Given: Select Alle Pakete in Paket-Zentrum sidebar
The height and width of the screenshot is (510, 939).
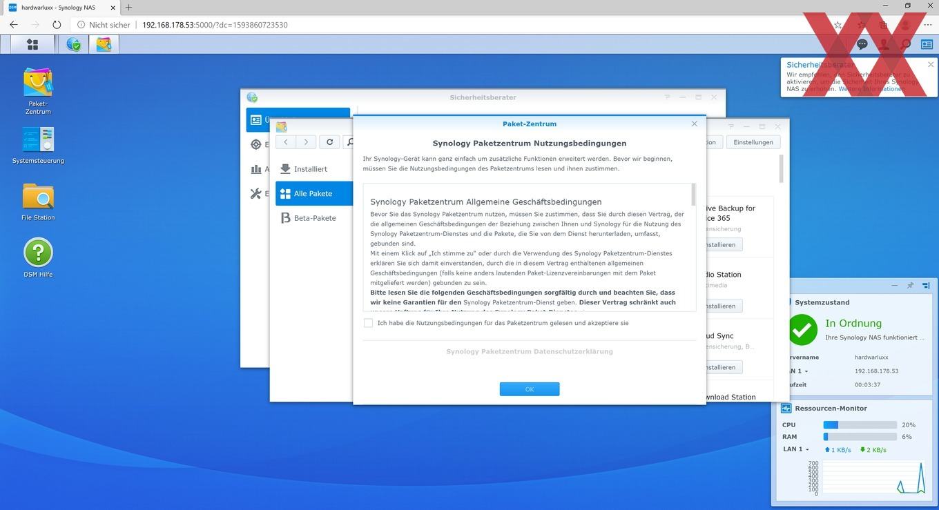Looking at the screenshot, I should click(x=313, y=193).
